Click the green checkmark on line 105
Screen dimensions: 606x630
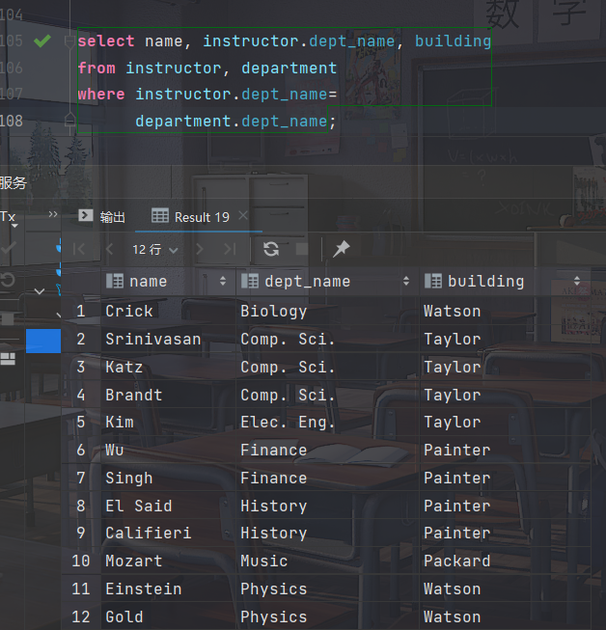(42, 41)
